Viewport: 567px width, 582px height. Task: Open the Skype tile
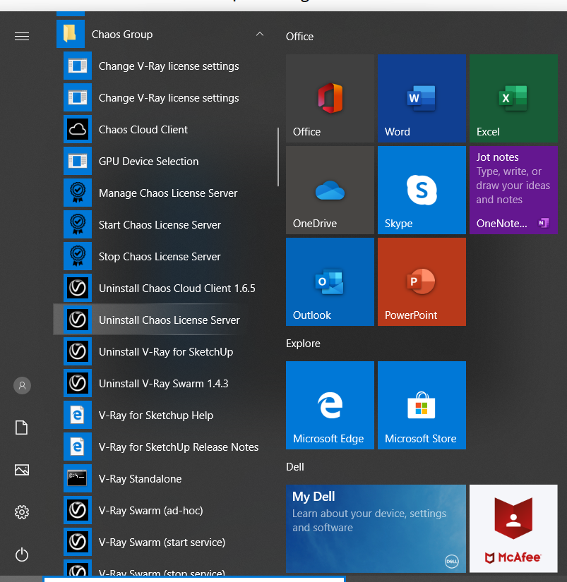[422, 190]
